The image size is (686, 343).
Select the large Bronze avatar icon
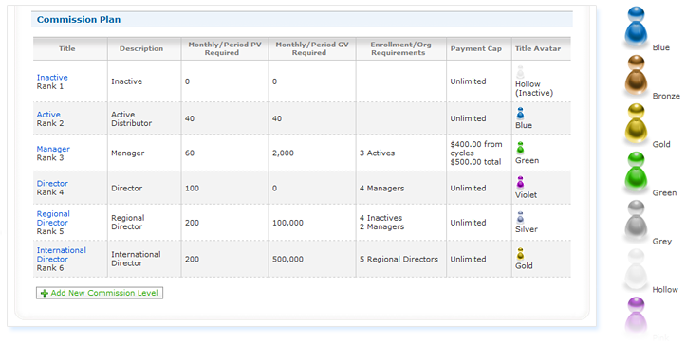(x=636, y=75)
